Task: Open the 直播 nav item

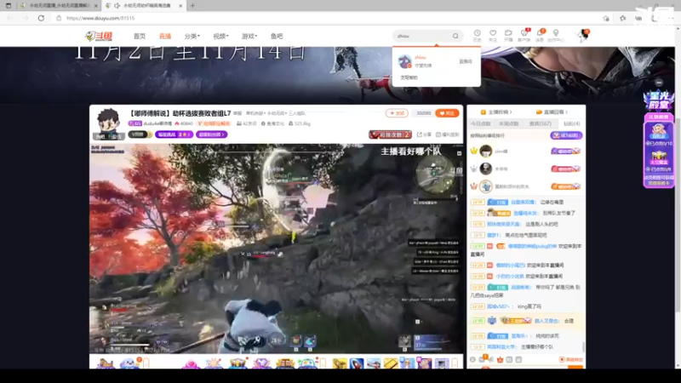Action: coord(165,36)
